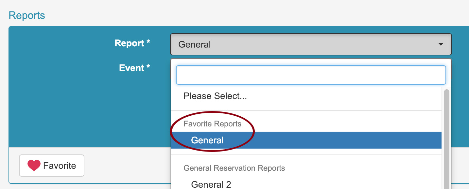Click the Report field caret arrow
The height and width of the screenshot is (189, 469).
pos(441,44)
